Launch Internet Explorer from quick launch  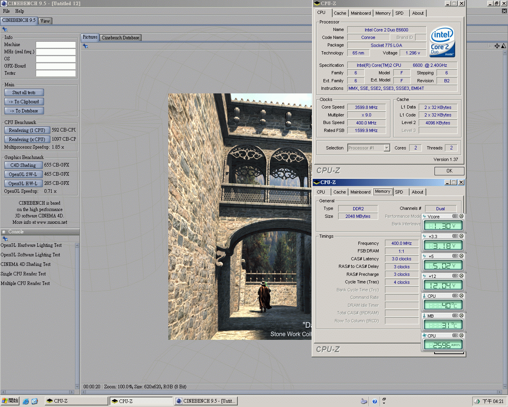pos(26,401)
